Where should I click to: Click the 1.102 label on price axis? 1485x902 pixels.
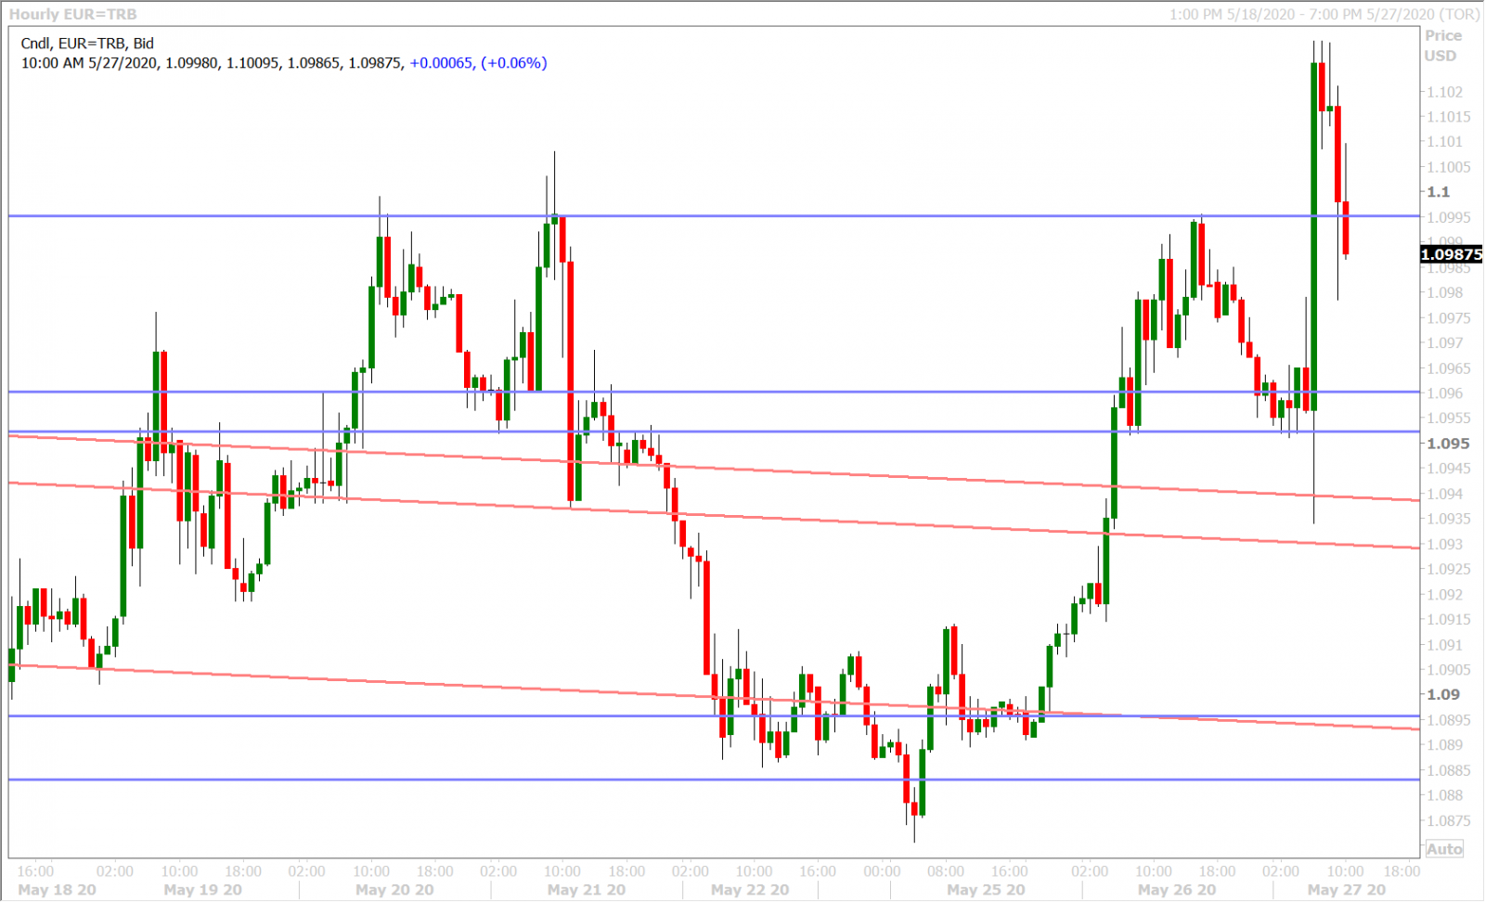point(1446,92)
